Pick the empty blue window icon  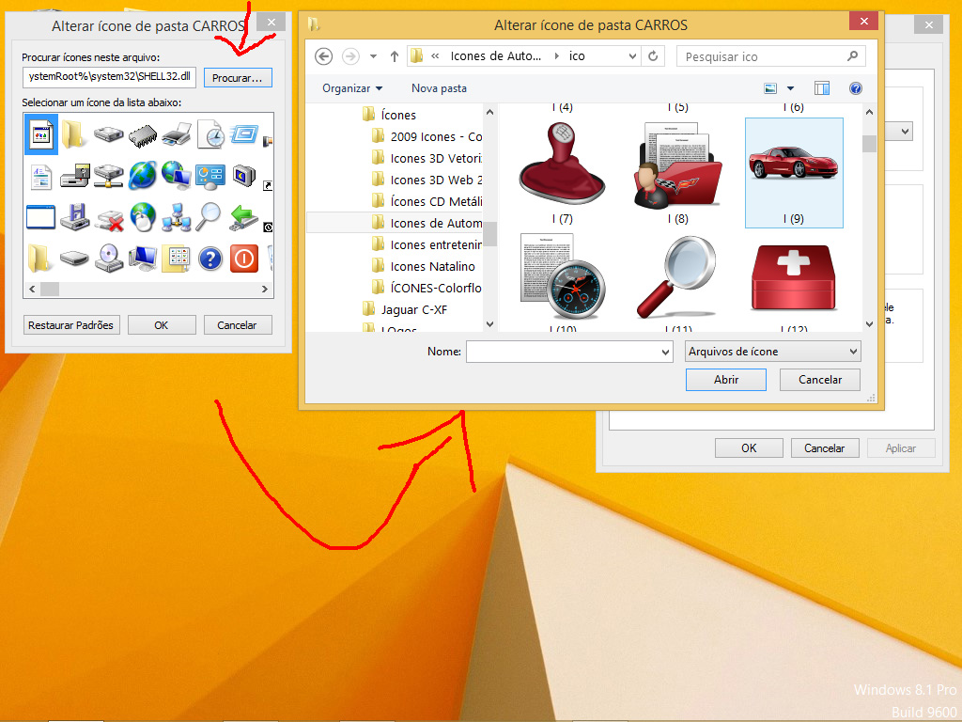40,217
